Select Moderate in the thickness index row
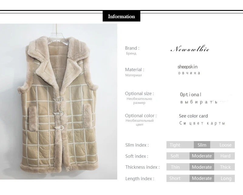This screenshot has height=195, width=243. click(x=202, y=167)
